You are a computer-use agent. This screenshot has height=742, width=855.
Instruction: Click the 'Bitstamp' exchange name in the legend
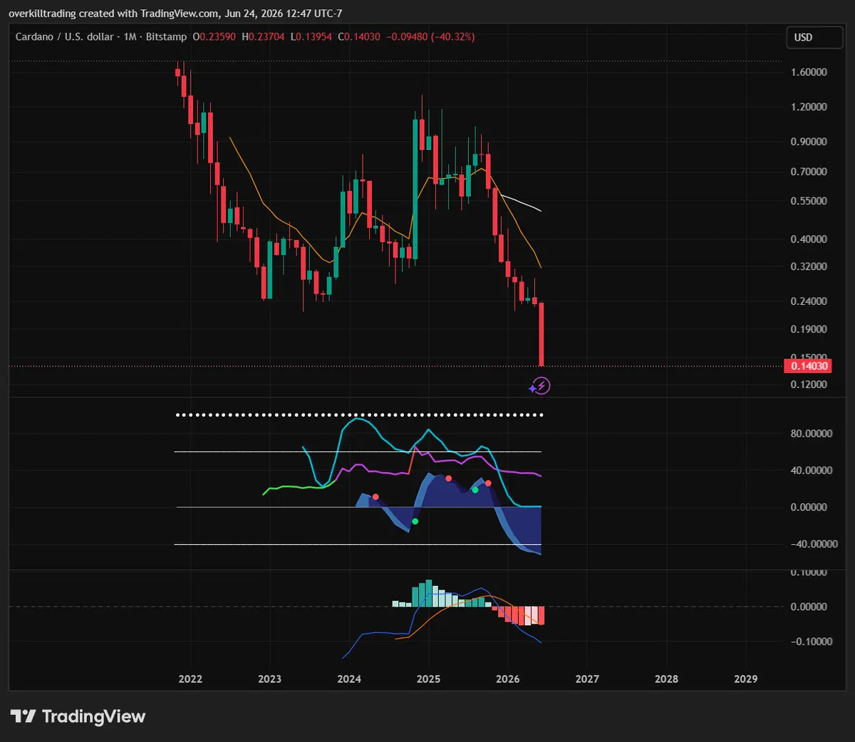tap(166, 36)
